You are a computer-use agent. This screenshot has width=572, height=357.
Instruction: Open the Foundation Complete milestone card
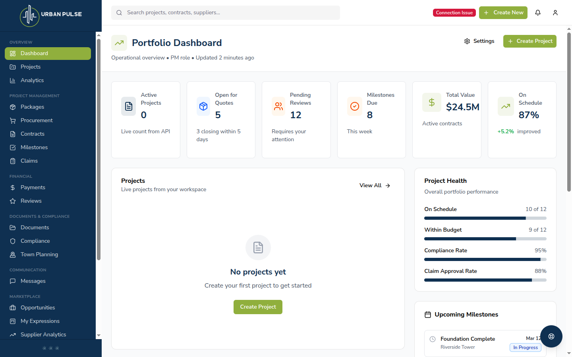pos(485,344)
